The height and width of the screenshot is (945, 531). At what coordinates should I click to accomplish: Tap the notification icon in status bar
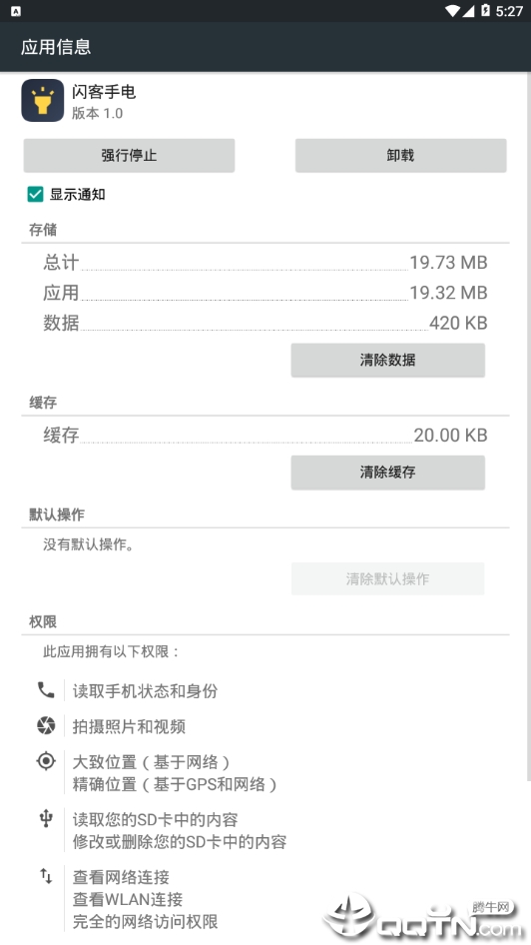(16, 11)
